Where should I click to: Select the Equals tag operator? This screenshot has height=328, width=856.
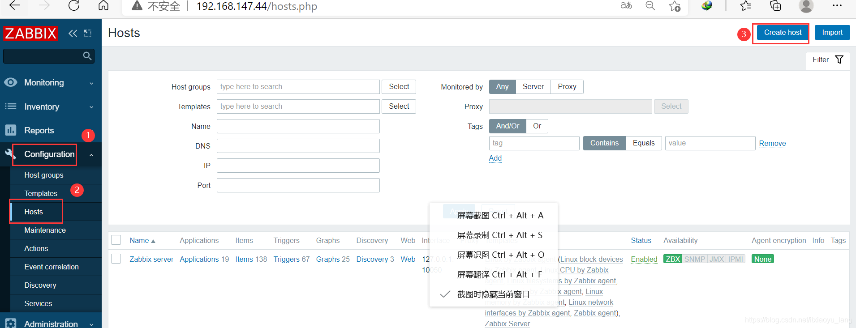click(x=644, y=143)
